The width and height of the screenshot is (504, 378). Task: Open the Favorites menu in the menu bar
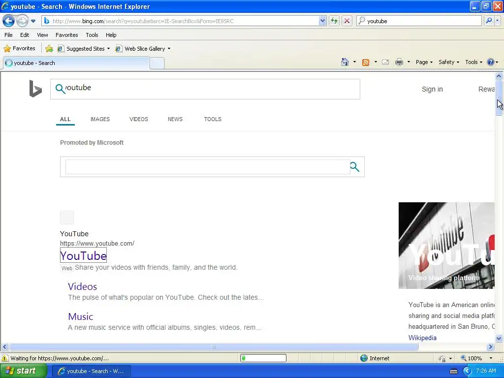pos(66,35)
